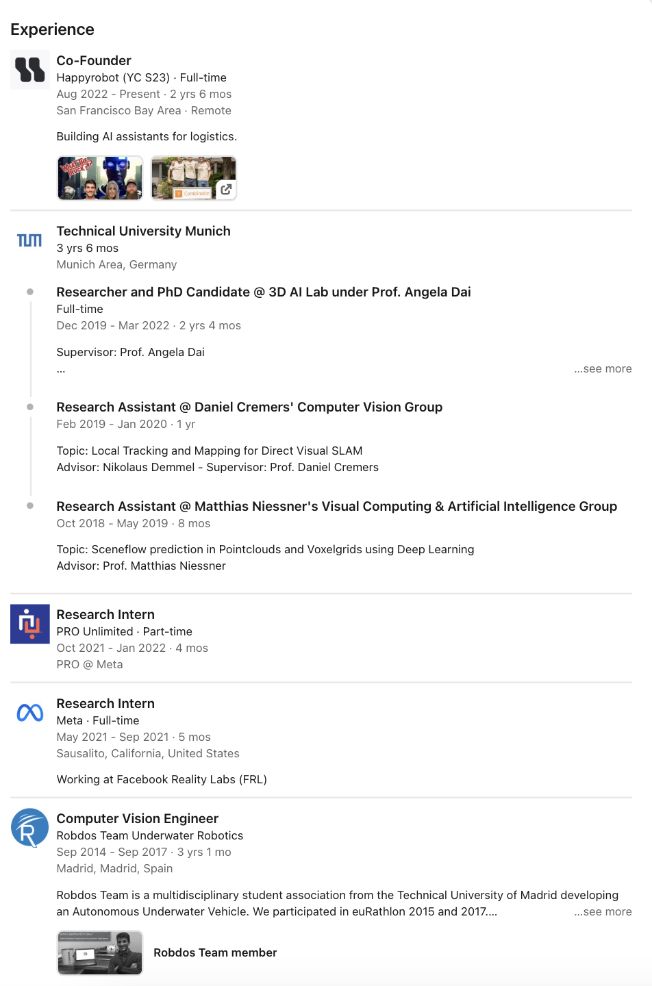Open the Robdos Team circular logo
This screenshot has width=652, height=986.
(30, 828)
